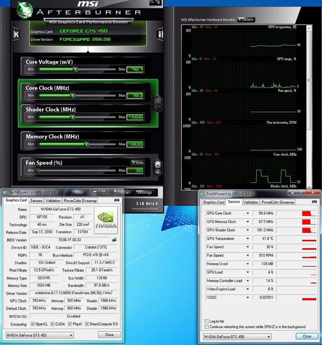Screen dimensions: 322x345
Task: Open the GPU Load sensor dropdown
Action: point(248,272)
